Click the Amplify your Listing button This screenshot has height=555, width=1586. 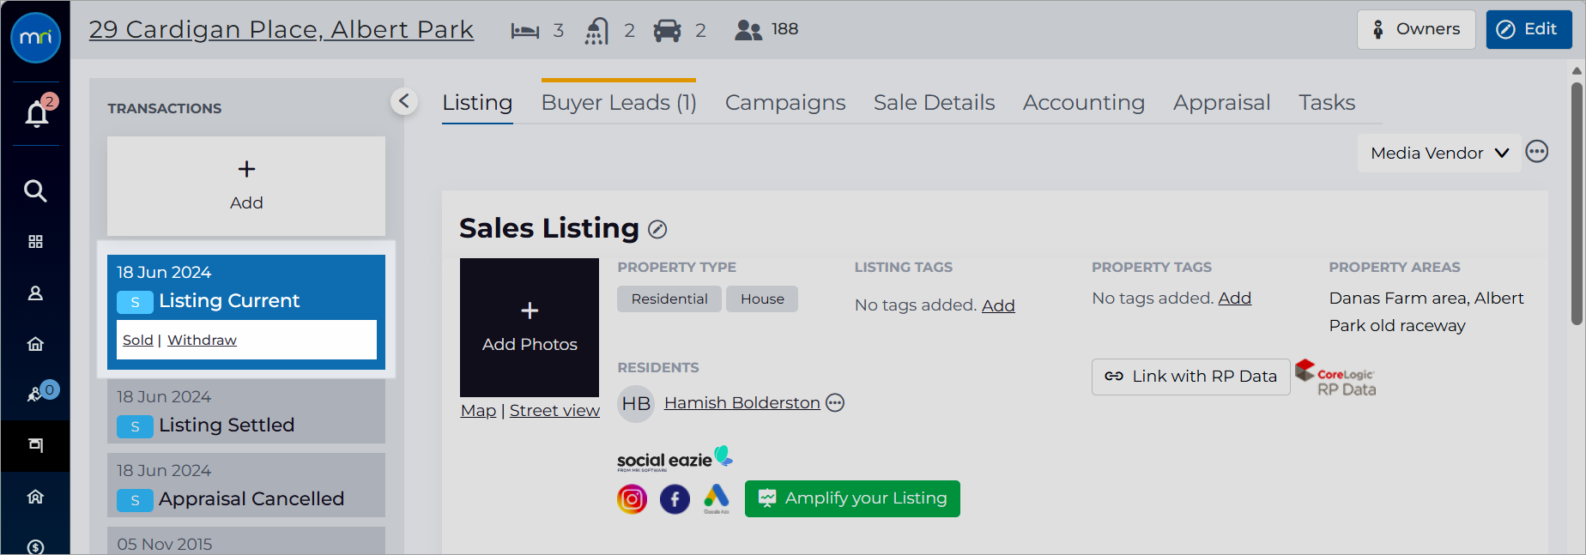[852, 498]
